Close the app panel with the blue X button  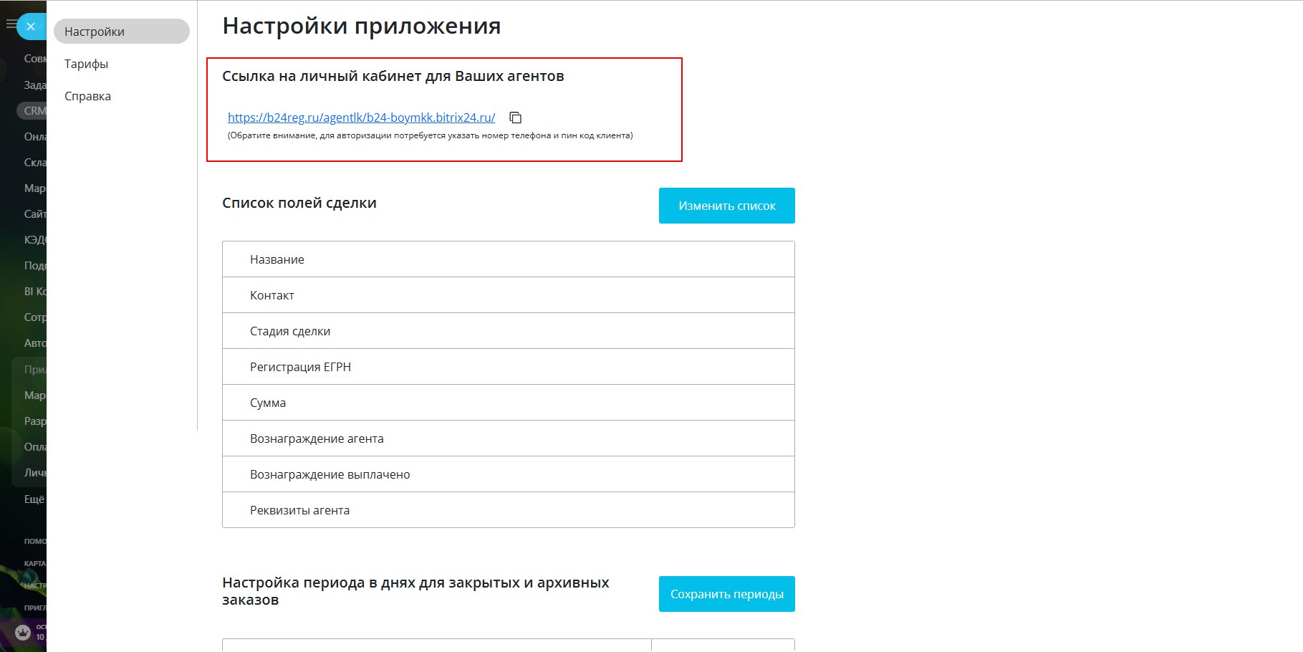(31, 27)
